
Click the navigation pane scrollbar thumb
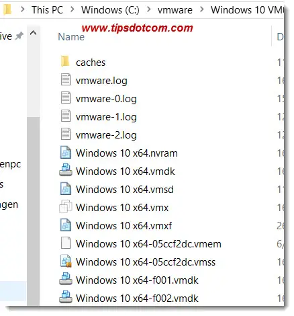tap(34, 210)
